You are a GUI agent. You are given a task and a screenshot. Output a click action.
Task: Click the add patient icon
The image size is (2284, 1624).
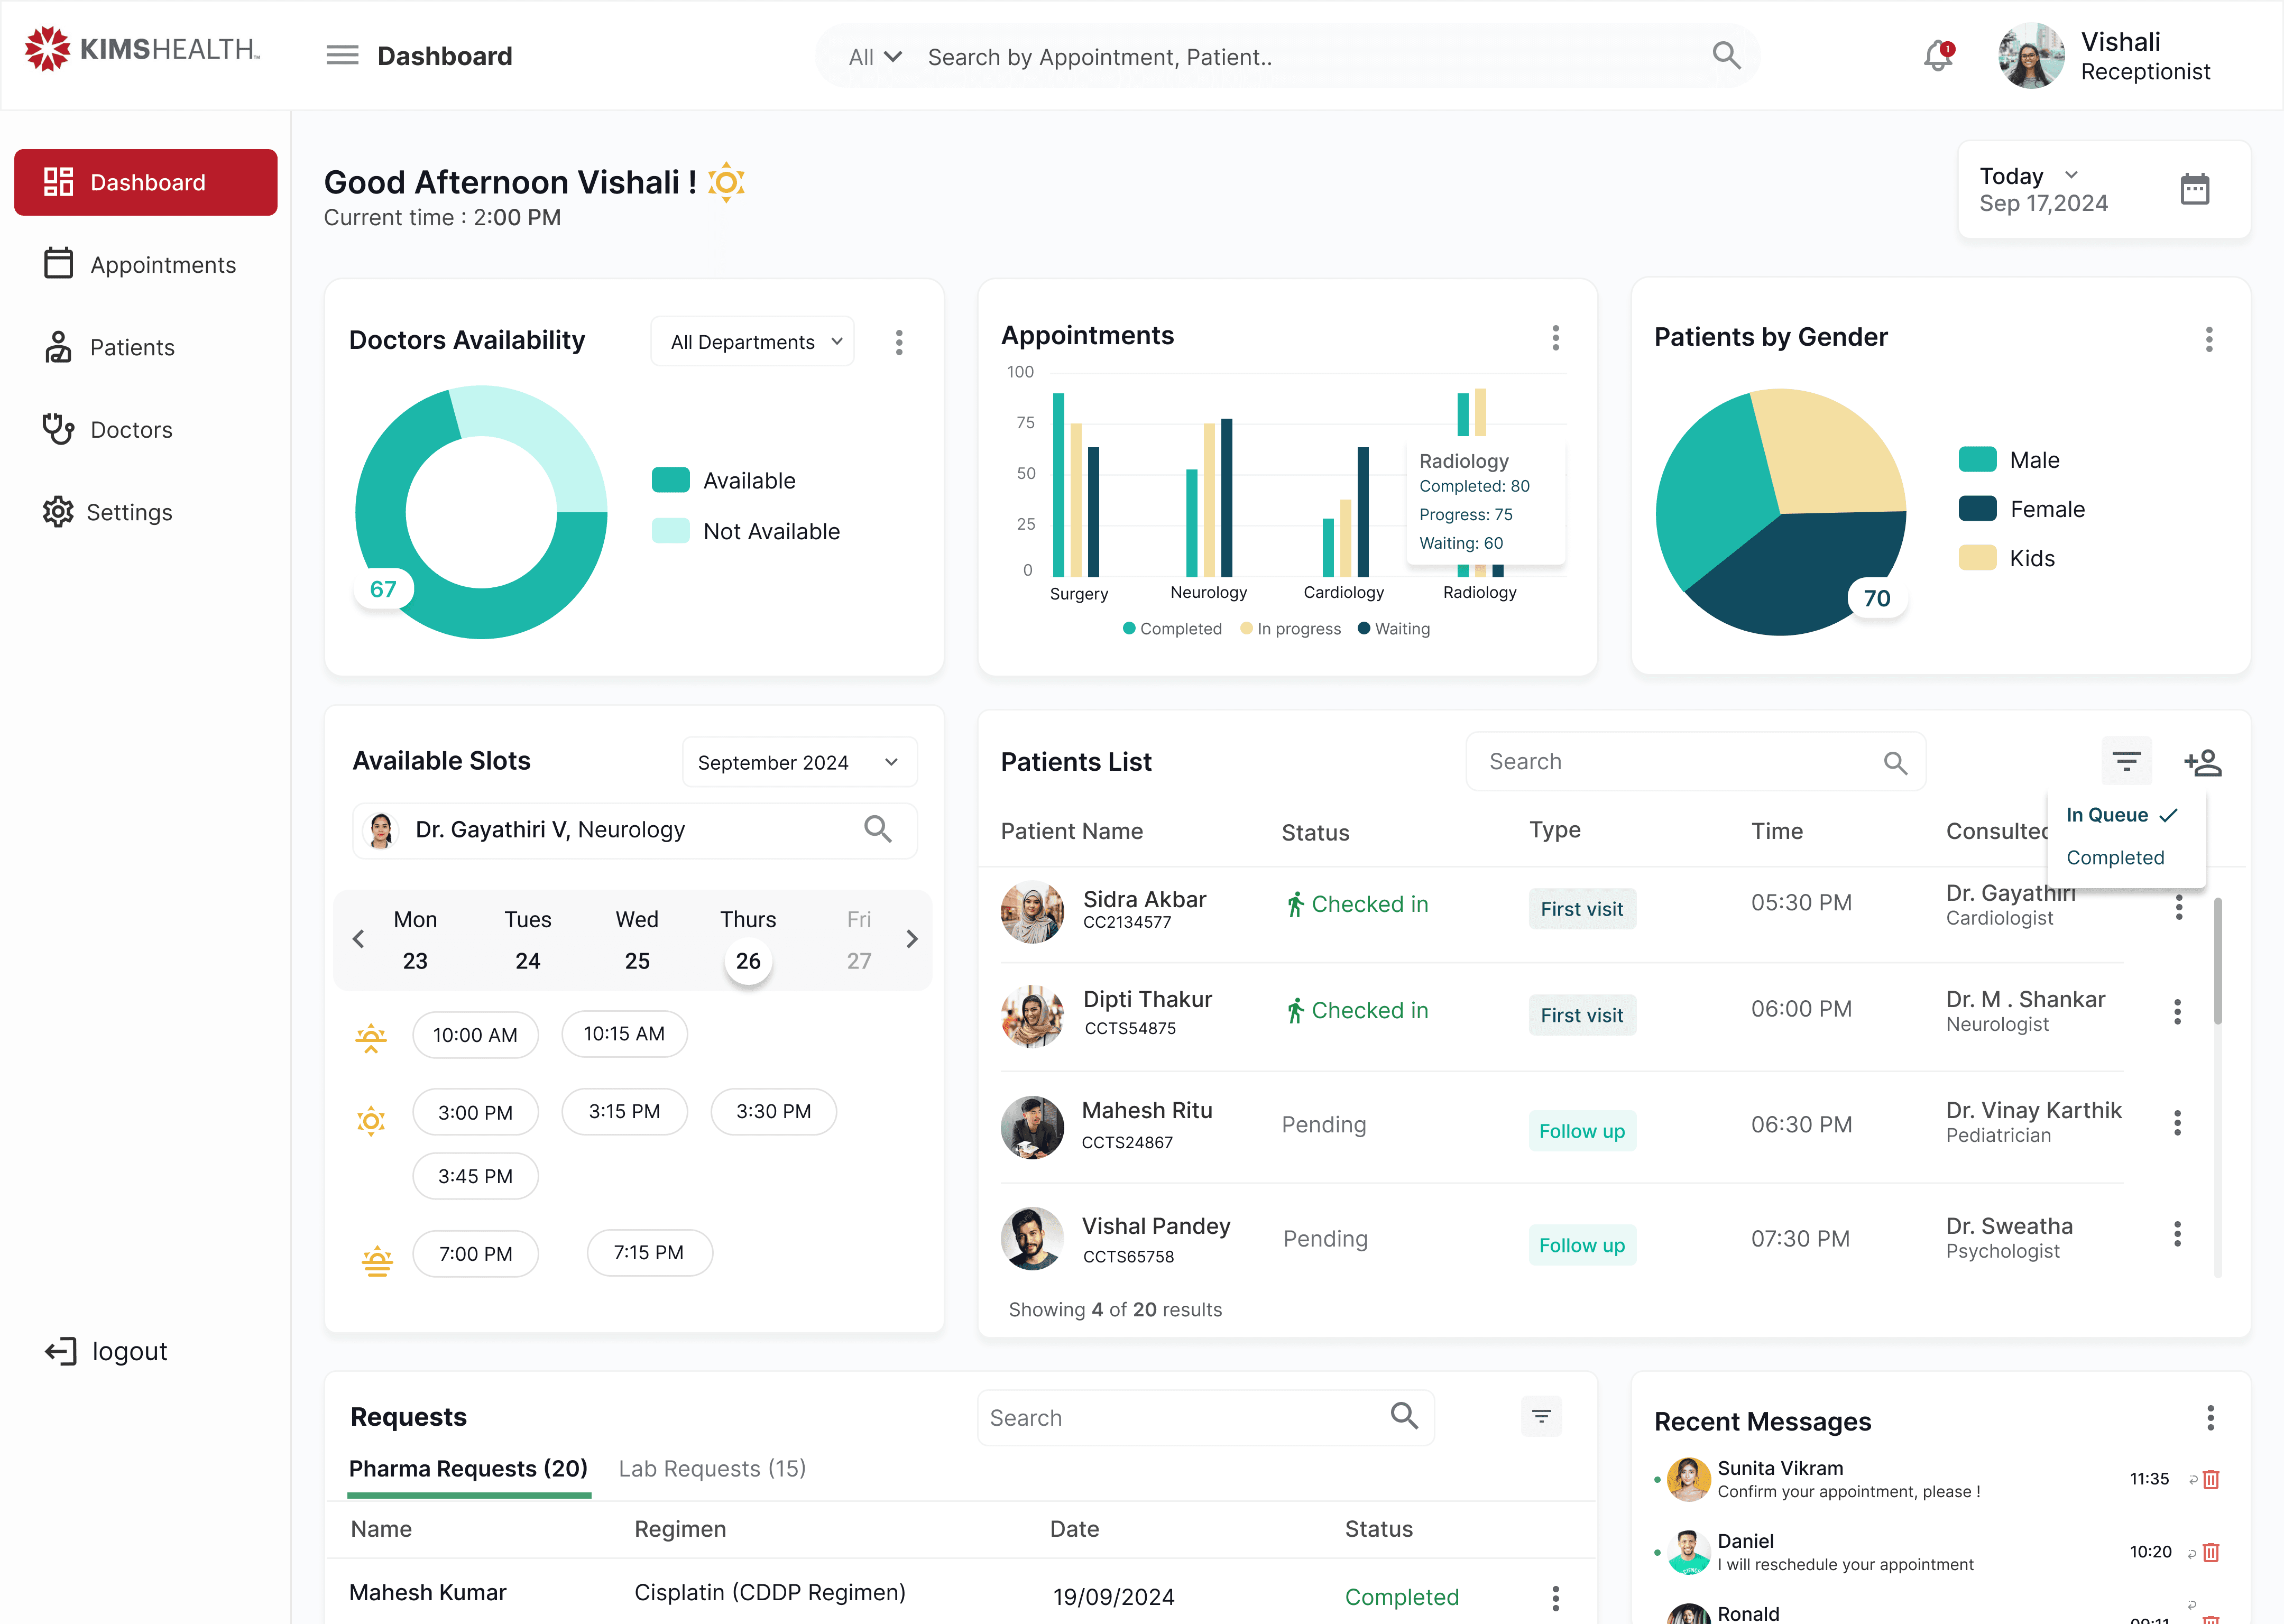tap(2202, 763)
